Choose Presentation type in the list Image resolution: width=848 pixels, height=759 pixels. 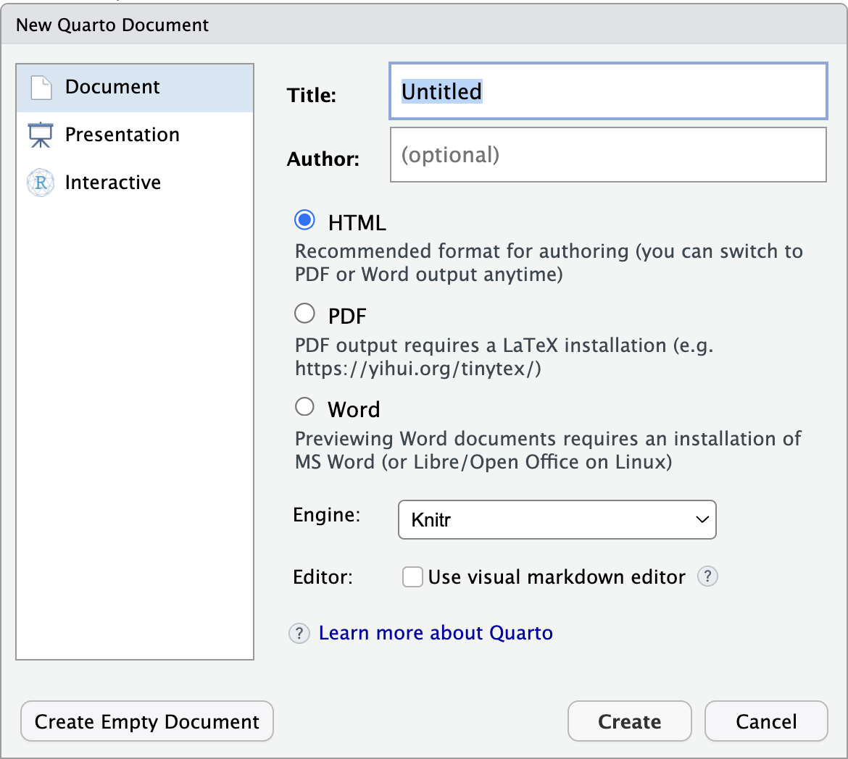click(135, 135)
